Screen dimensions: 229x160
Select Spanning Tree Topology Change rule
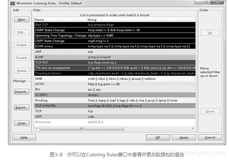[115, 36]
